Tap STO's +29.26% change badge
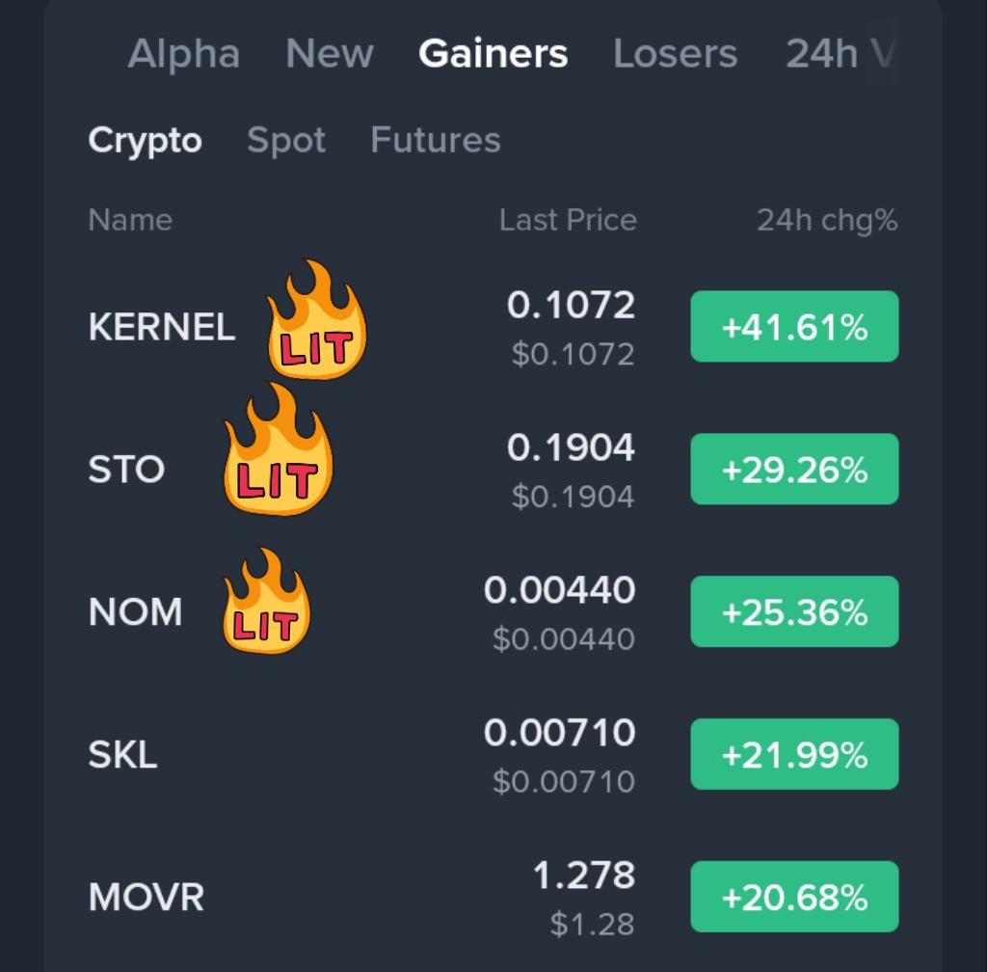987x972 pixels. [794, 470]
